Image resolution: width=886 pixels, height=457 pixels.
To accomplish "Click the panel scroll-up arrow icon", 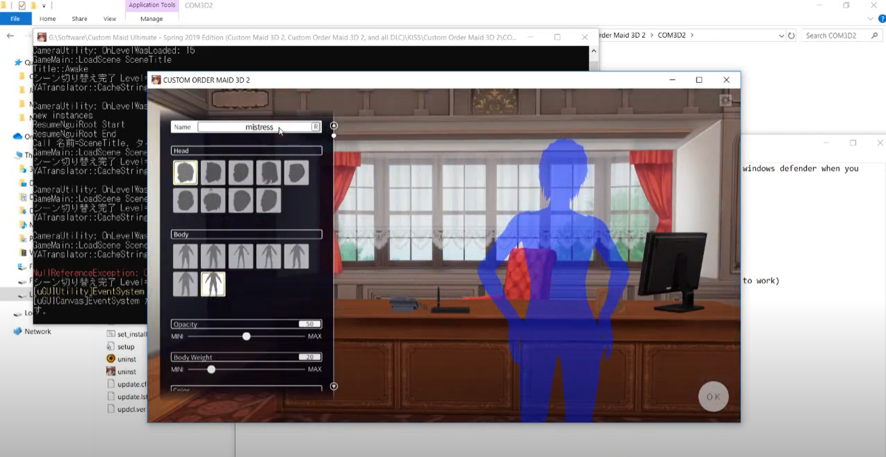I will [x=334, y=125].
